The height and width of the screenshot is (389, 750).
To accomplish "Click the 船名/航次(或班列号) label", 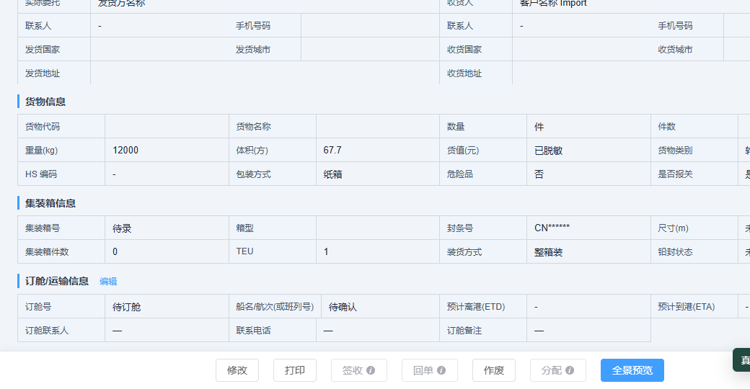I will pyautogui.click(x=275, y=307).
